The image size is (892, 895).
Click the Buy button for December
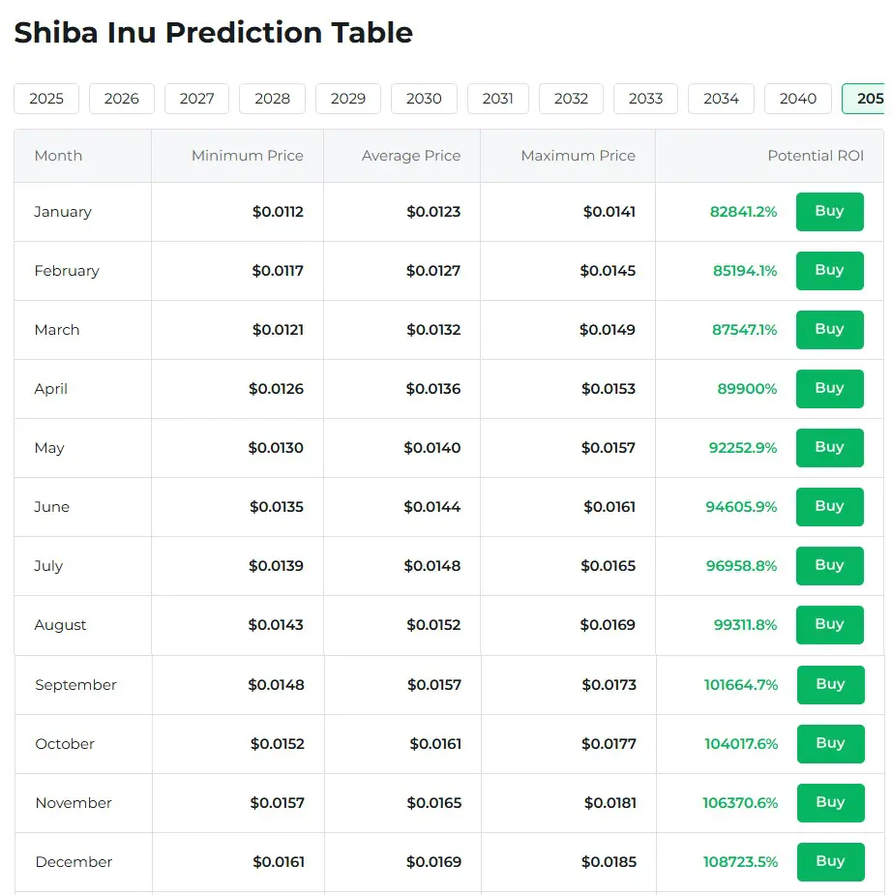pyautogui.click(x=830, y=861)
